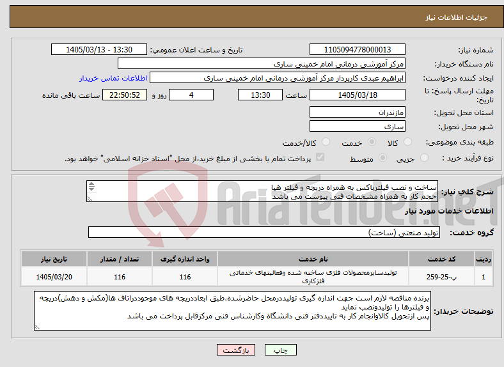Image resolution: width=504 pixels, height=367 pixels.
Task: Click the توضیحات خریدار label
Action: coord(464,311)
